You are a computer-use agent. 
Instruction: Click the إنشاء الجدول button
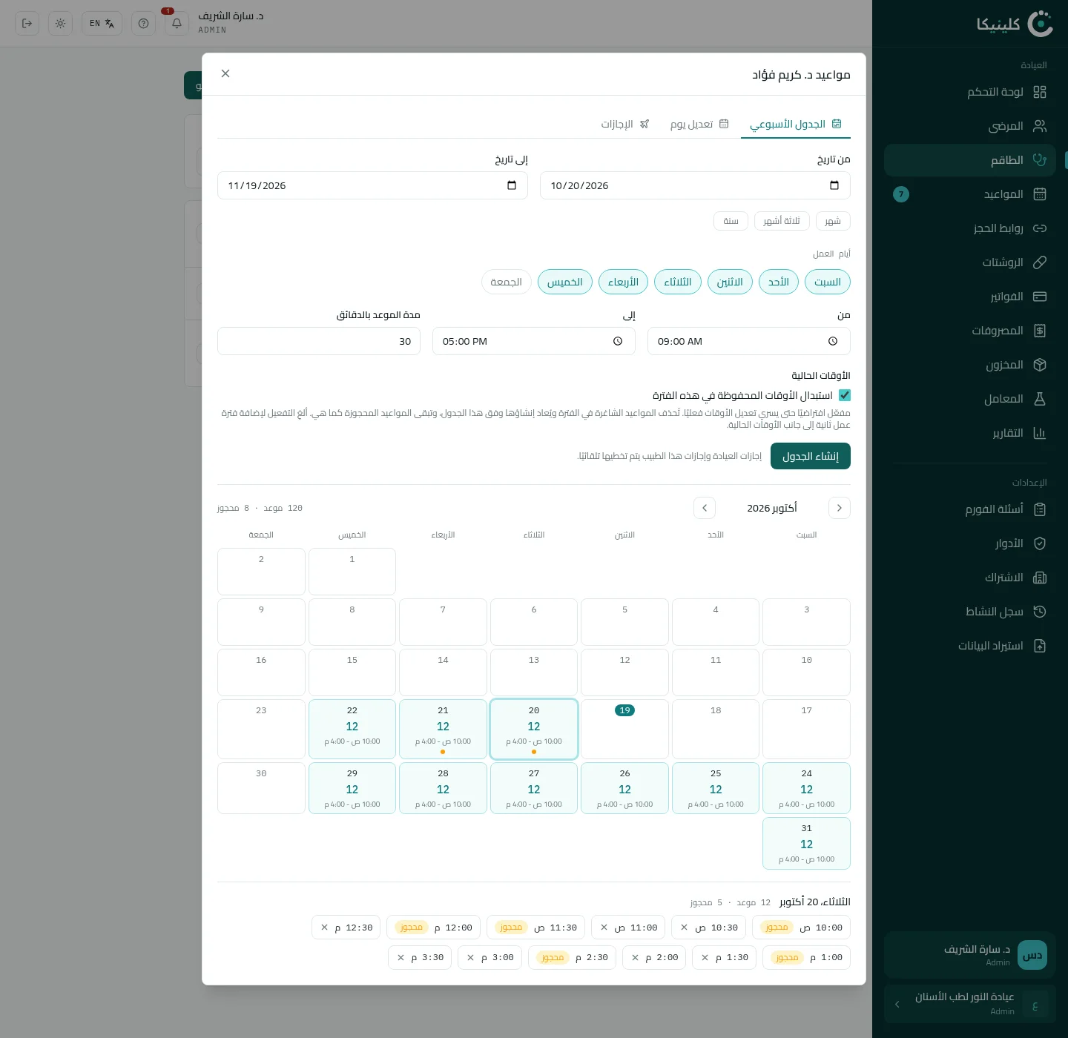pyautogui.click(x=811, y=456)
